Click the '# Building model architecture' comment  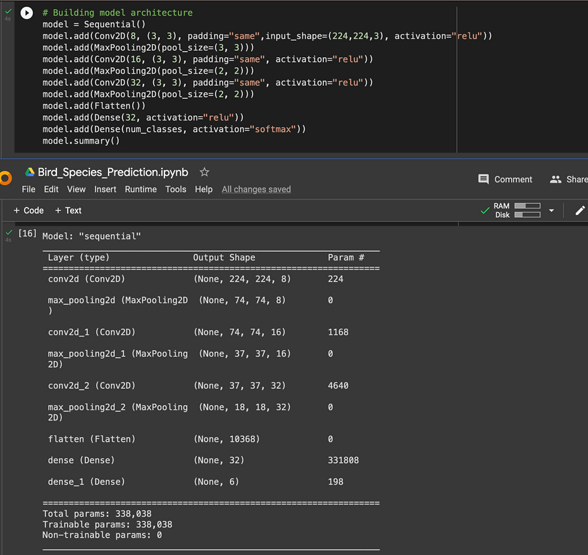[x=118, y=13]
